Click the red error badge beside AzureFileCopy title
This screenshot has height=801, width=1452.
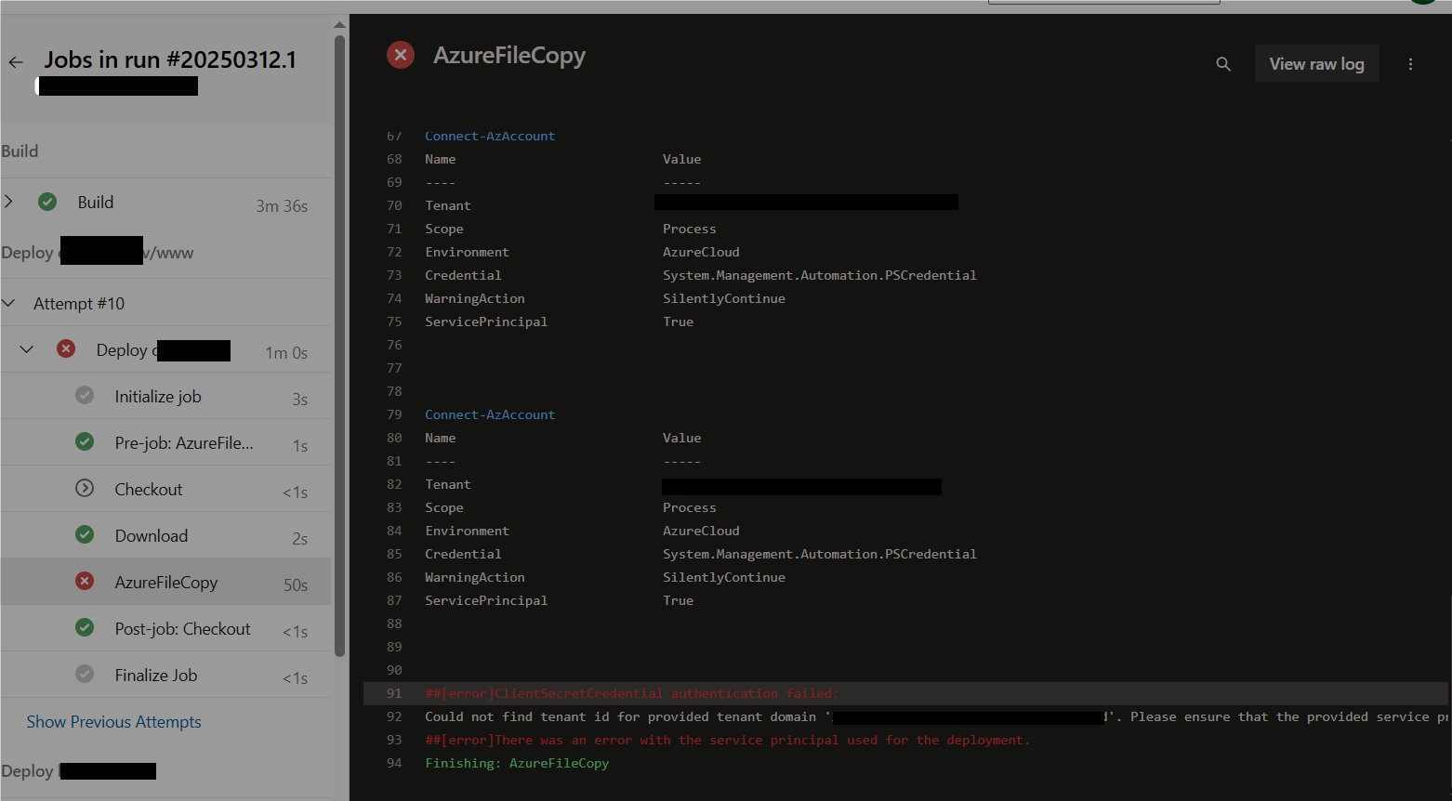400,55
